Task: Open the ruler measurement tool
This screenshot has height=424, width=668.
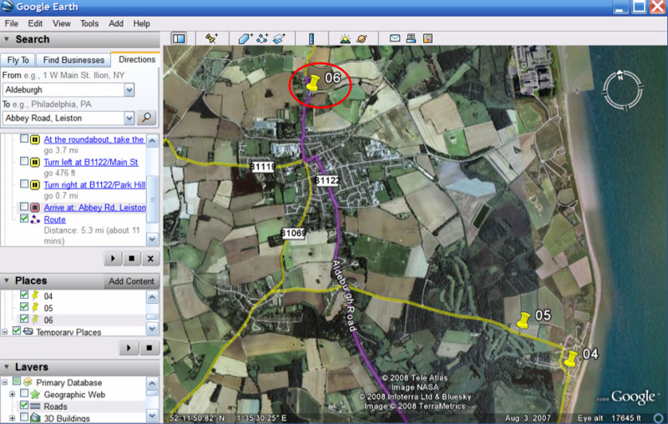Action: click(311, 38)
